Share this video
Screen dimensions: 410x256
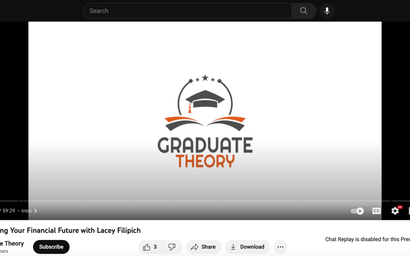coord(204,247)
